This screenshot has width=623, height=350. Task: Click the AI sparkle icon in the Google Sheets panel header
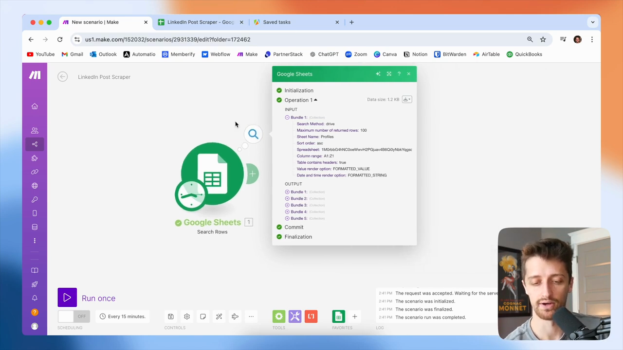(x=378, y=74)
